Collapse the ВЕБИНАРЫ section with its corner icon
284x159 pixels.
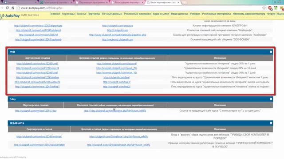click(x=271, y=123)
